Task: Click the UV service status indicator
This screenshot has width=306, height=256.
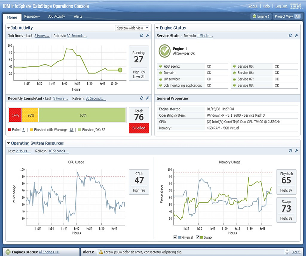Action: [x=161, y=79]
